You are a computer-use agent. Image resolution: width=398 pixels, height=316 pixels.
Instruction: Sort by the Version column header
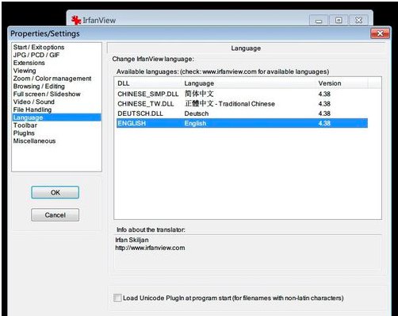click(342, 83)
